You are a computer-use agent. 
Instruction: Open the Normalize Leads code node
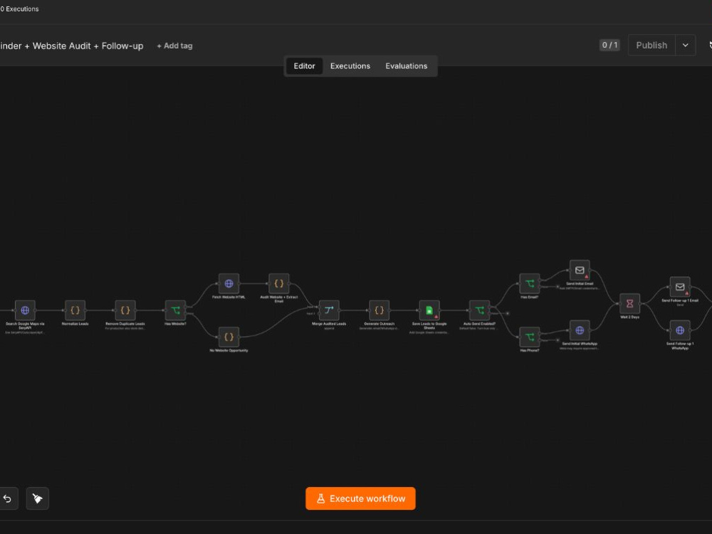(x=75, y=310)
